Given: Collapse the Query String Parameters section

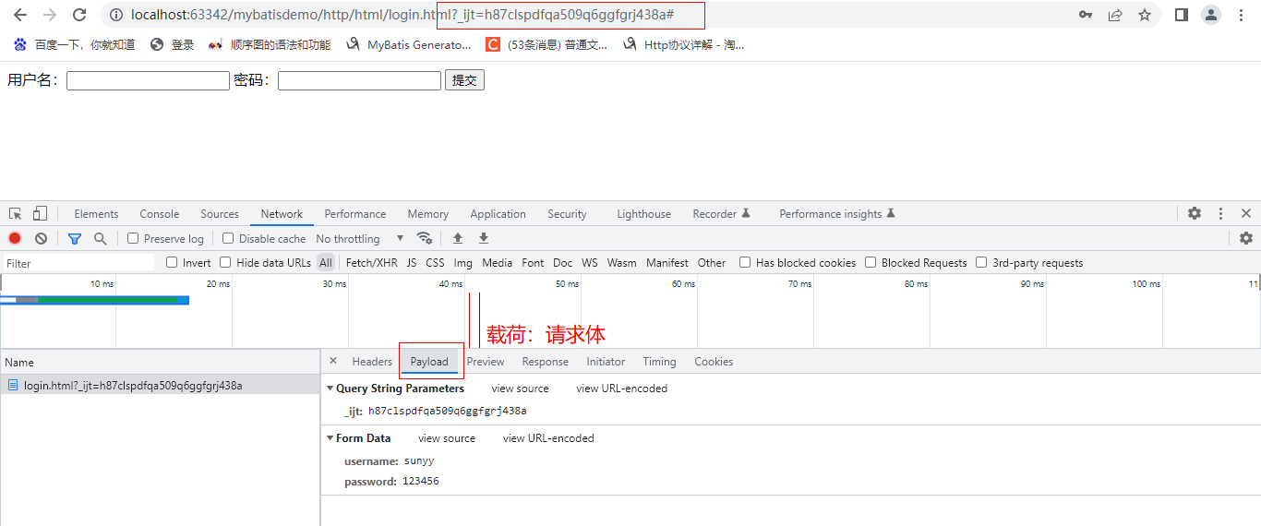Looking at the screenshot, I should click(x=330, y=389).
